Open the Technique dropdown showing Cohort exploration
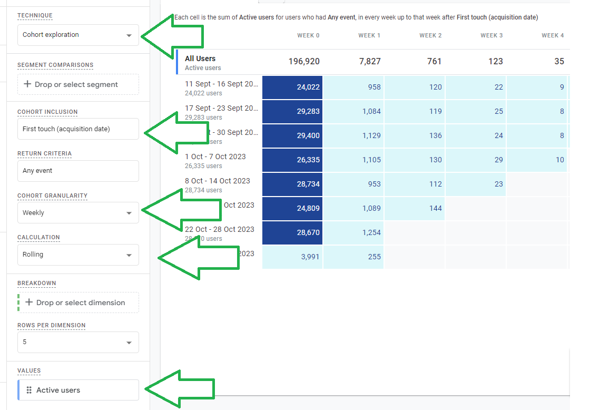 coord(78,35)
